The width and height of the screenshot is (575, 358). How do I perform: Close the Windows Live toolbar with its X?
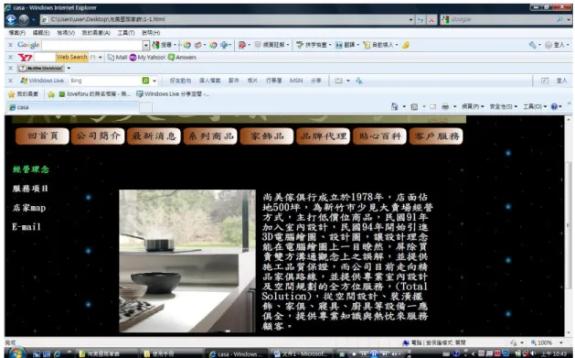click(x=11, y=81)
